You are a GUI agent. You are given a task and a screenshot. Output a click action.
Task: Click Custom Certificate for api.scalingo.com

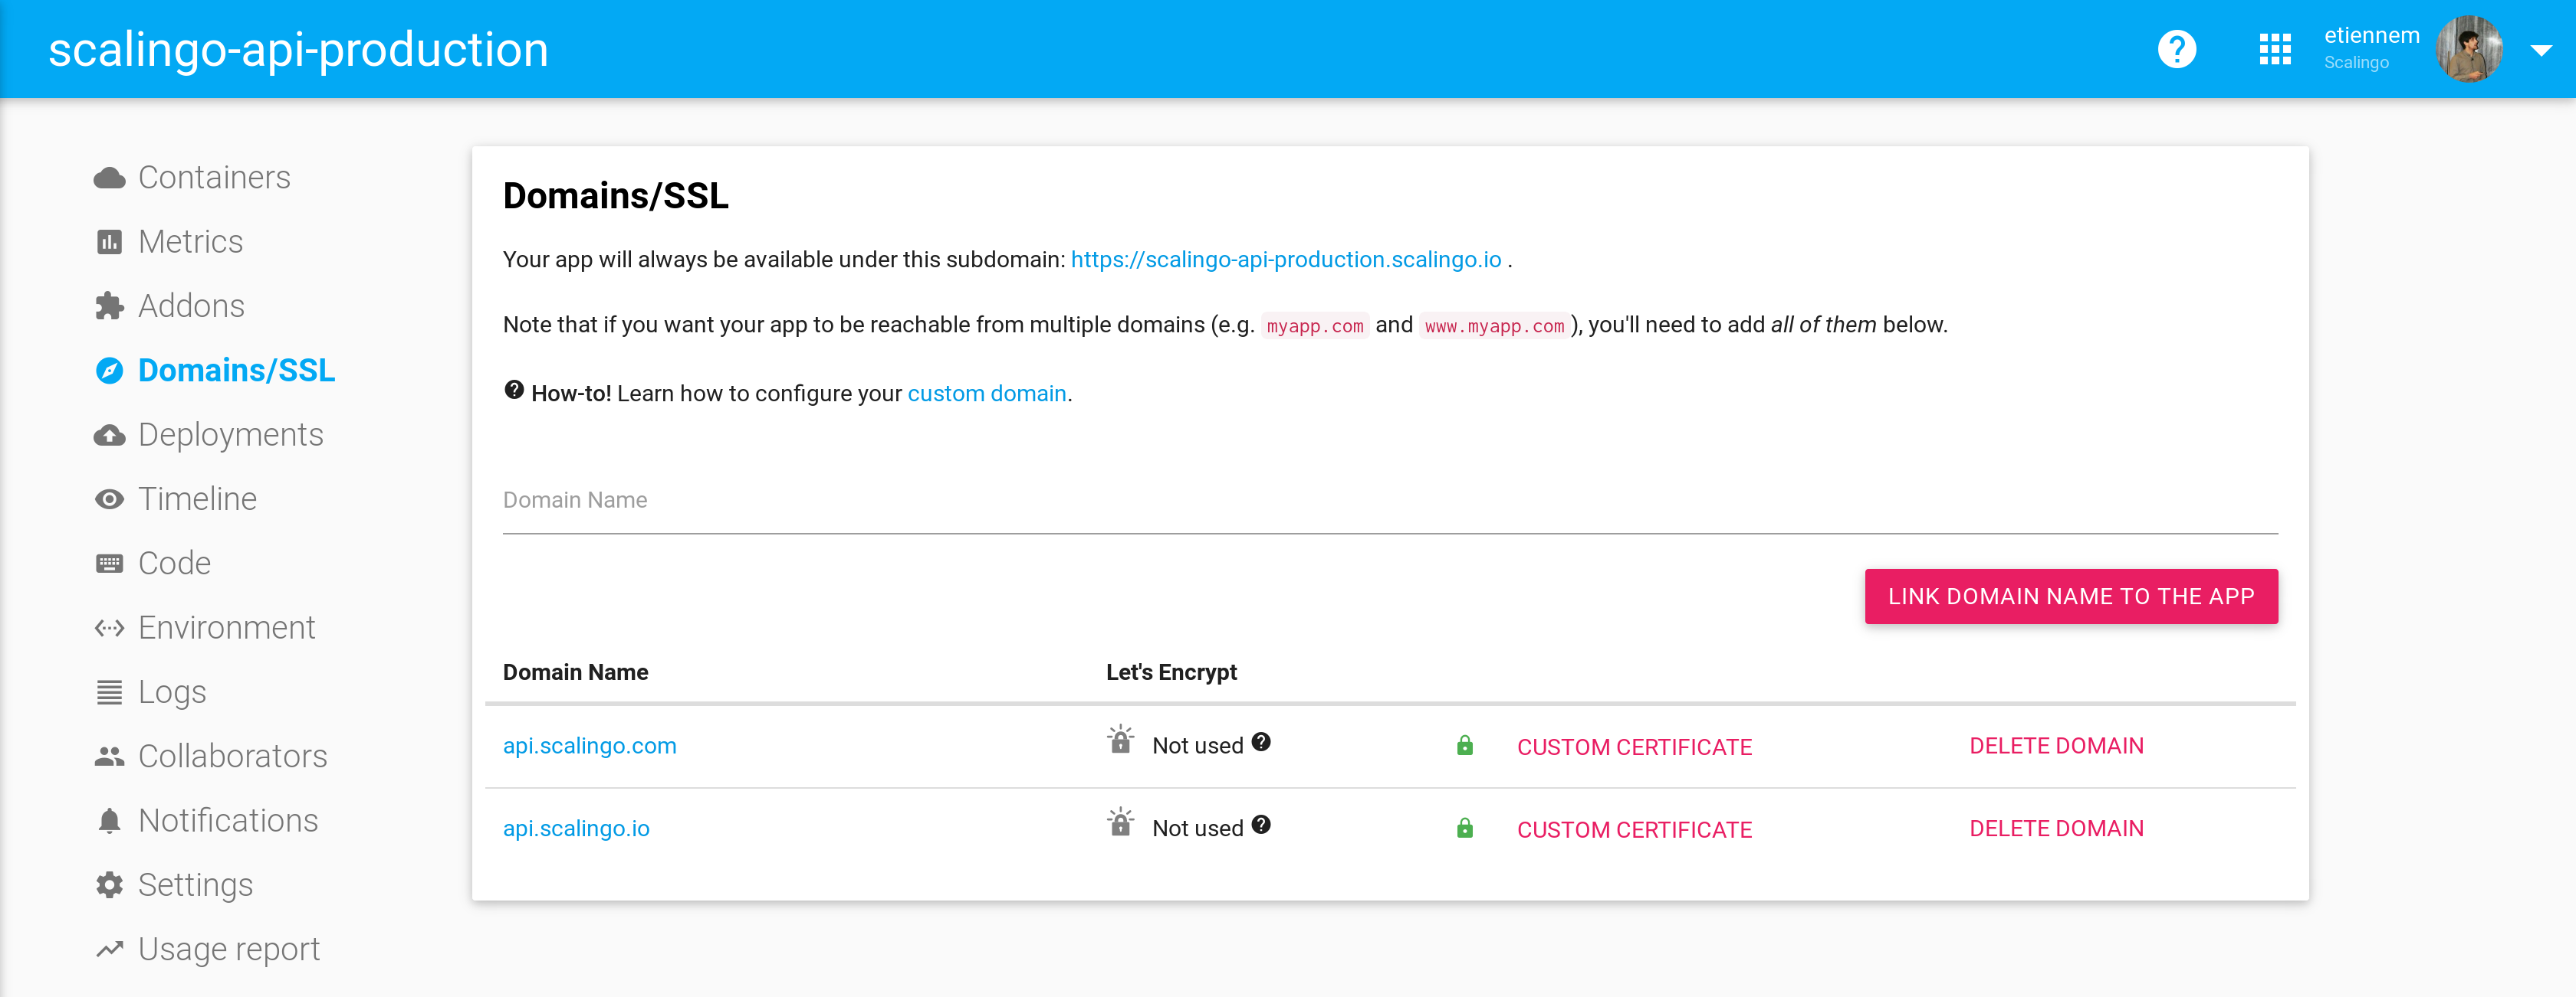coord(1634,747)
